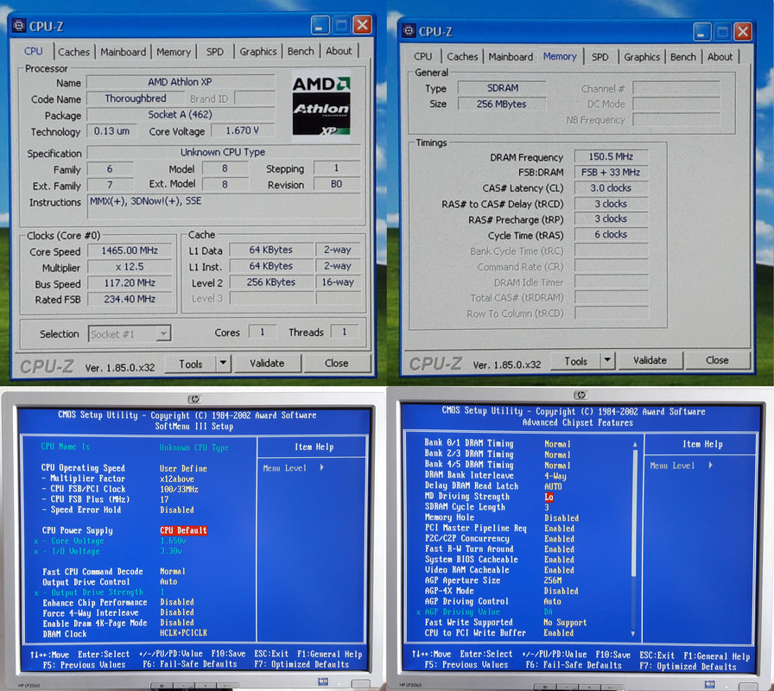Select SDRAM Cycle Length 3 value in BIOS
774x691 pixels.
point(547,507)
